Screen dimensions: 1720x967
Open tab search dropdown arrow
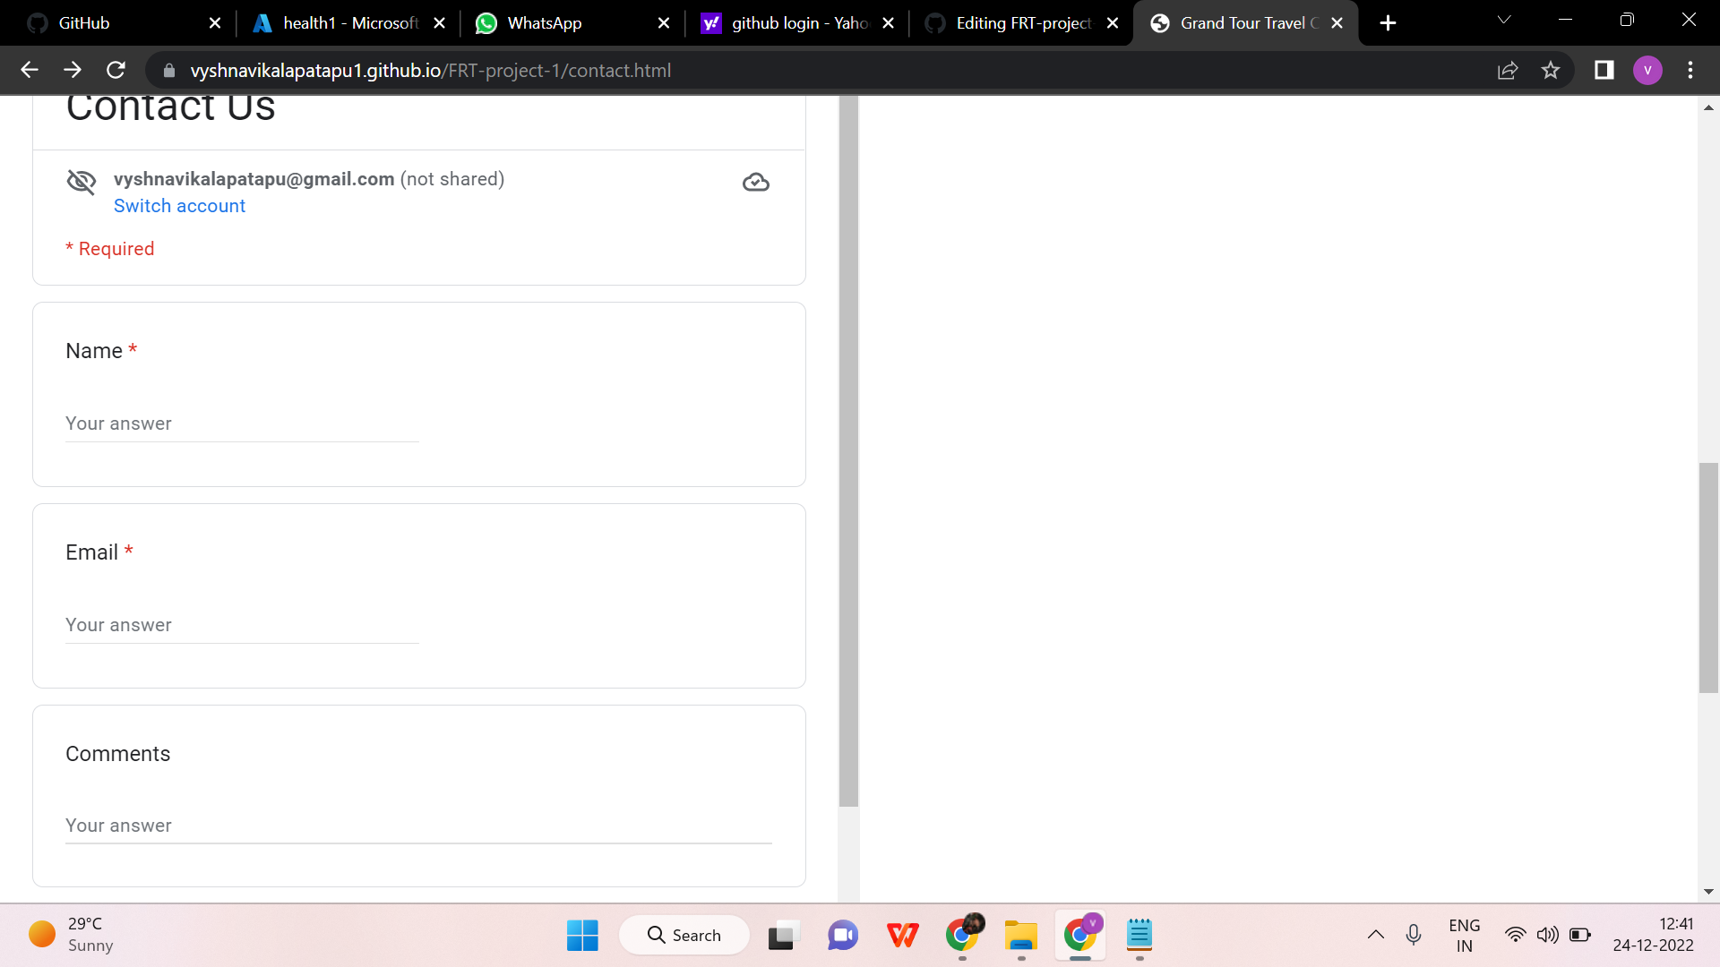pos(1504,21)
